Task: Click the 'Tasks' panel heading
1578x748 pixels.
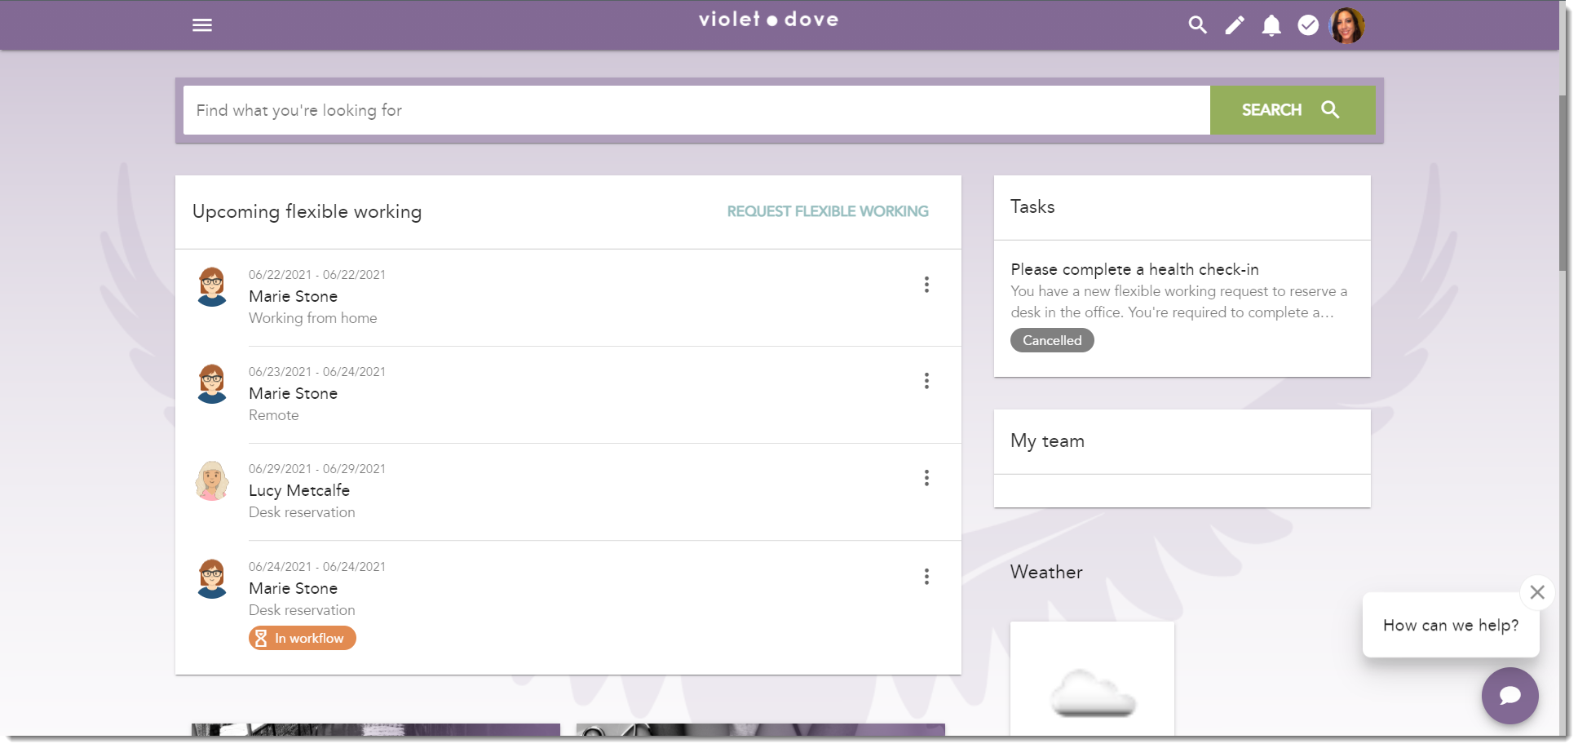Action: tap(1032, 207)
